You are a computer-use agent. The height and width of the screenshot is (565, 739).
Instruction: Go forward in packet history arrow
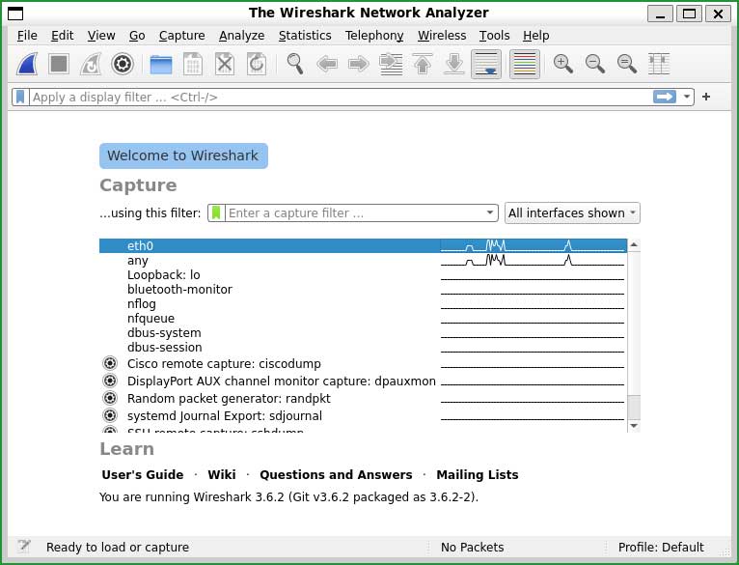coord(359,64)
